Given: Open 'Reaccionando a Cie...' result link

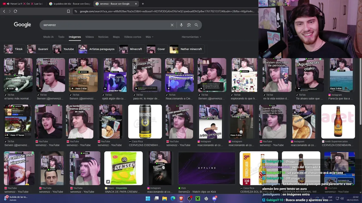Looking at the screenshot, I should (180, 99).
